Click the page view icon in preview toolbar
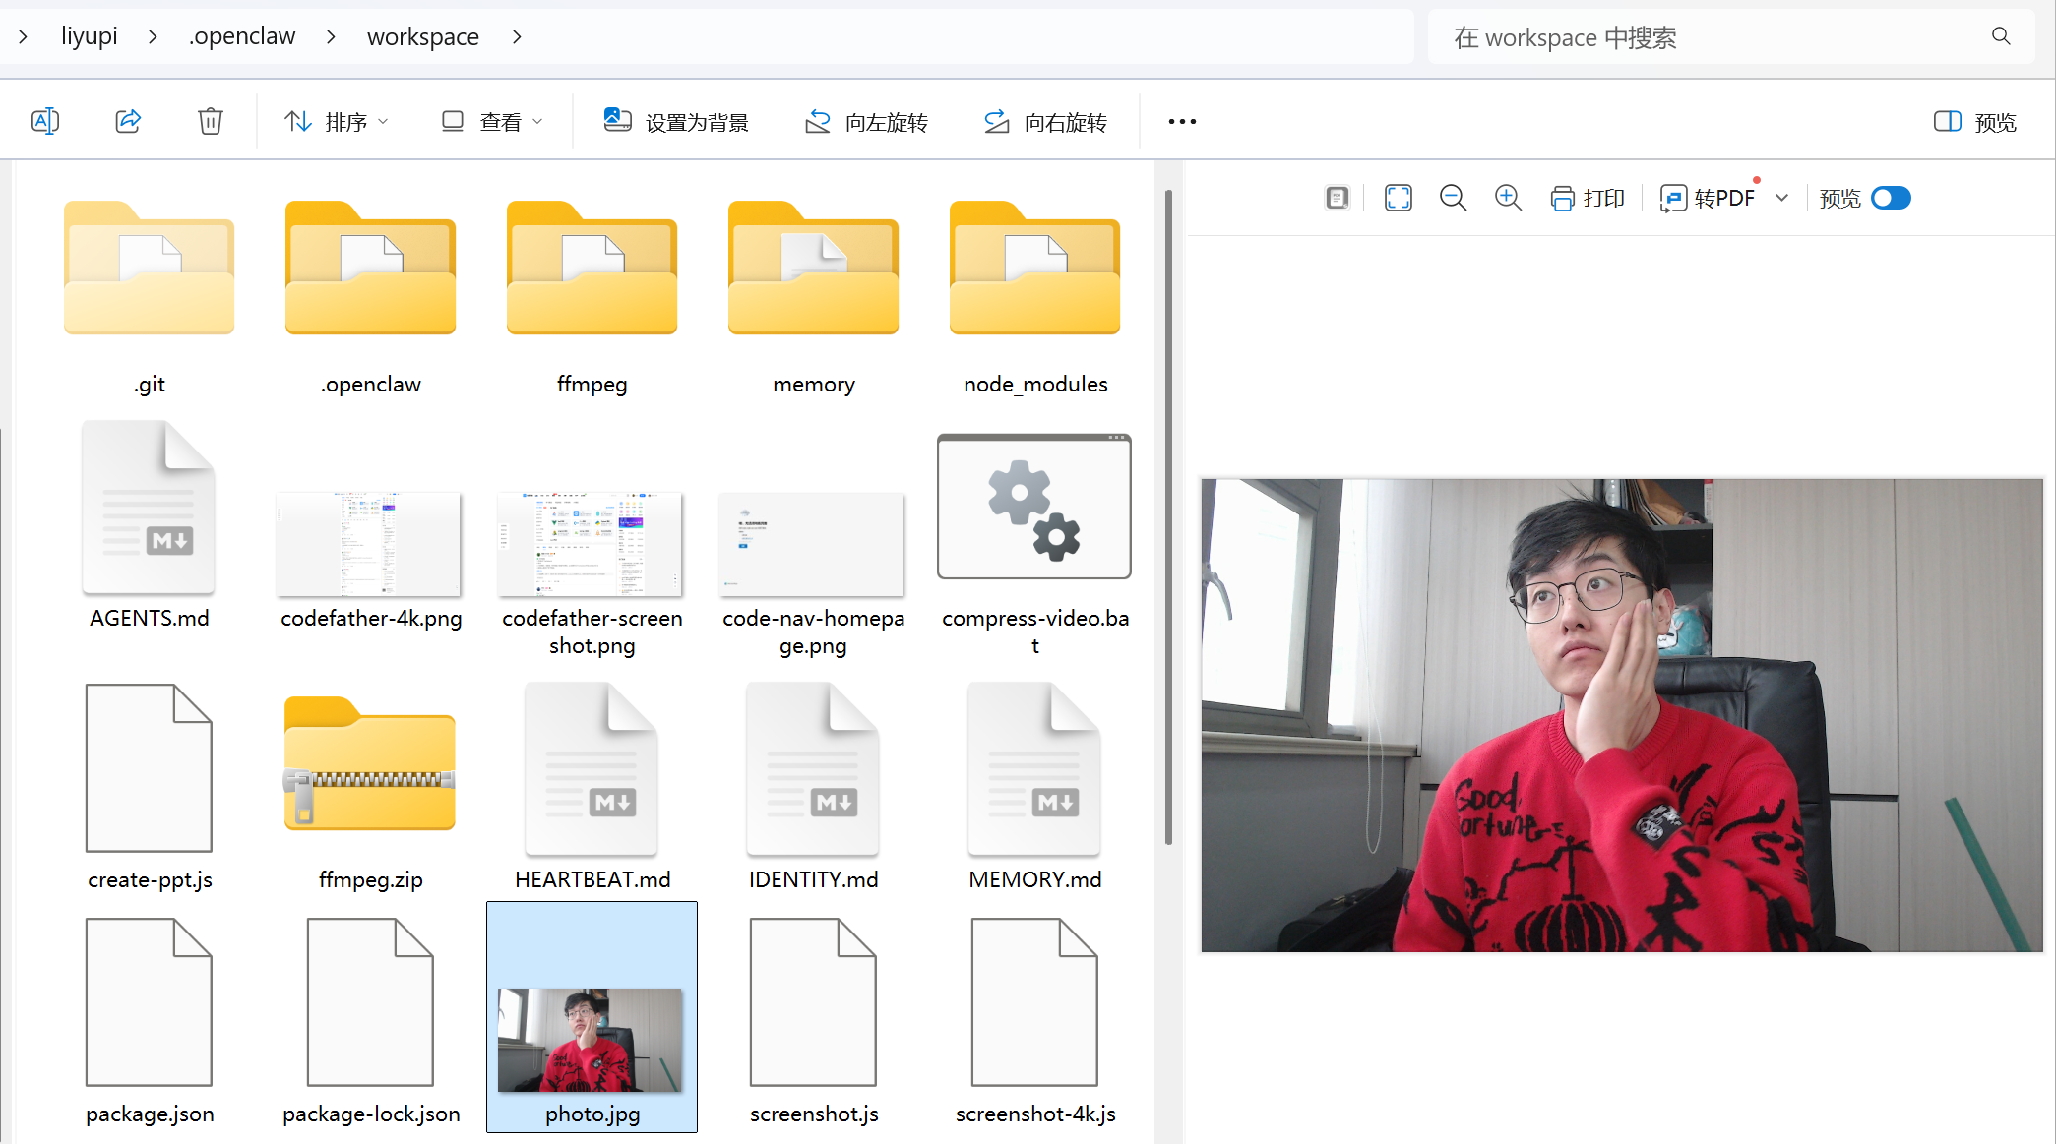The height and width of the screenshot is (1144, 2056). click(1337, 198)
